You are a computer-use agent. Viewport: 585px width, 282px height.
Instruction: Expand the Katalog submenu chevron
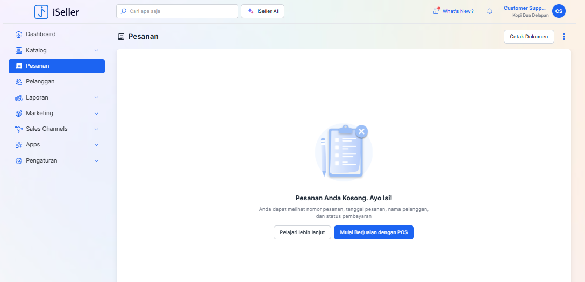tap(97, 50)
